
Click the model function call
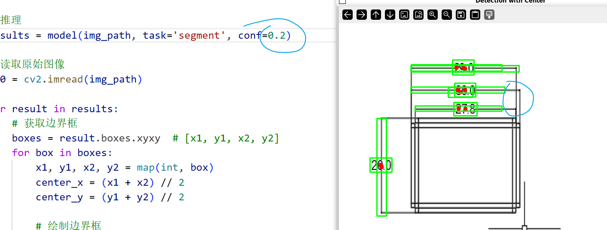pyautogui.click(x=62, y=35)
